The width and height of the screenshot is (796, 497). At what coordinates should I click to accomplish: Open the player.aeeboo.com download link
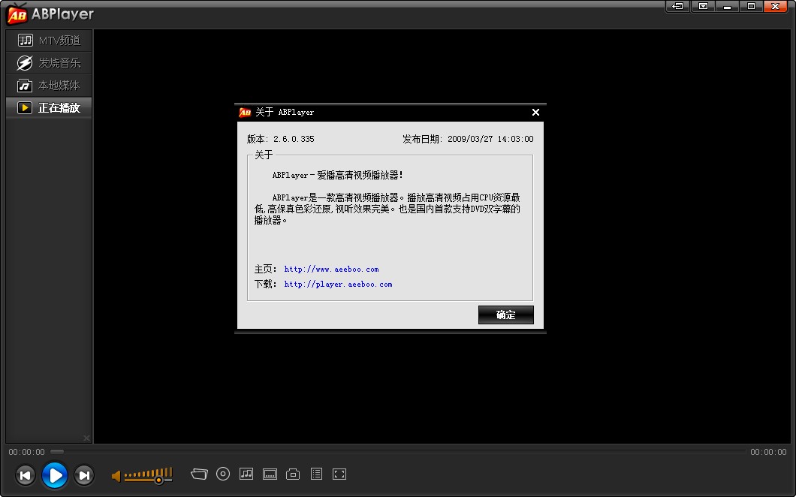[338, 284]
